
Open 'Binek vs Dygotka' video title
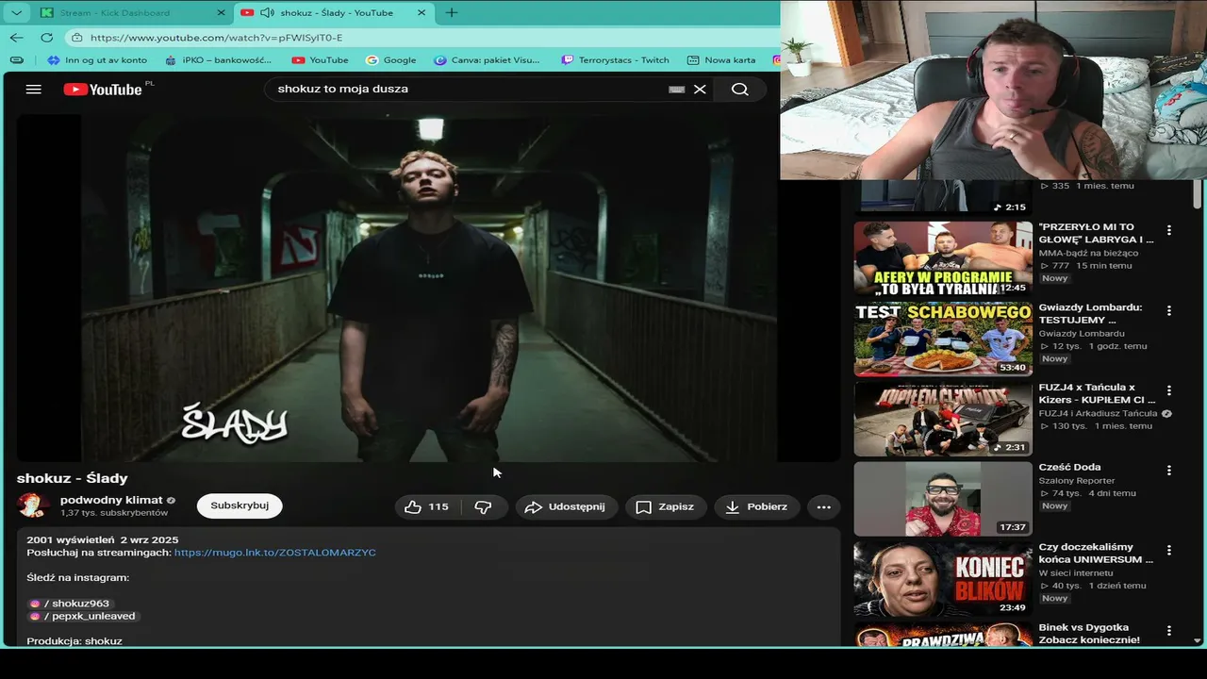pos(1089,634)
